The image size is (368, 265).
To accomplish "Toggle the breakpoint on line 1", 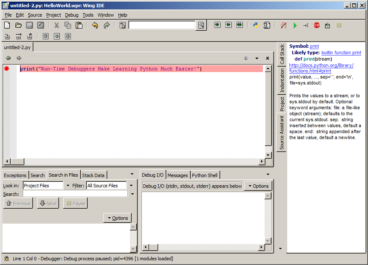I will pos(7,69).
